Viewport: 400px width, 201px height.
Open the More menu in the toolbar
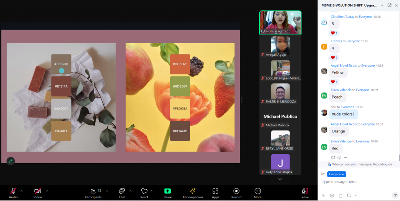pyautogui.click(x=257, y=191)
